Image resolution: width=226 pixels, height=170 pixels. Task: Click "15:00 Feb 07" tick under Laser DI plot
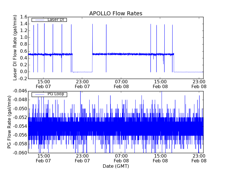tap(44, 84)
